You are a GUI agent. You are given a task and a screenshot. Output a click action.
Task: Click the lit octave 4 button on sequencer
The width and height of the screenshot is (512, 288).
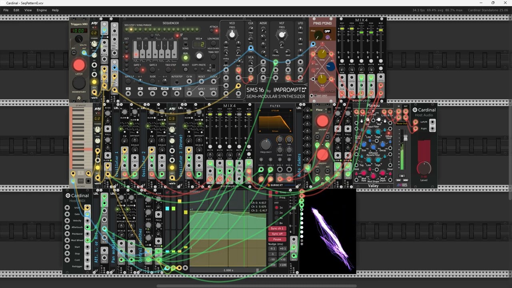(x=127, y=57)
